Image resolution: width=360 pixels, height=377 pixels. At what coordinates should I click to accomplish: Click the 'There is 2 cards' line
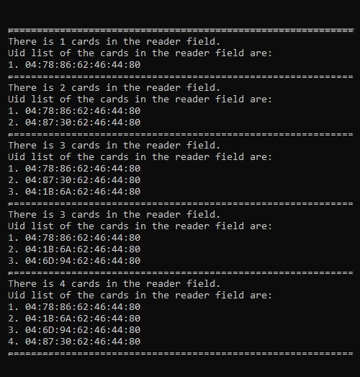[114, 88]
